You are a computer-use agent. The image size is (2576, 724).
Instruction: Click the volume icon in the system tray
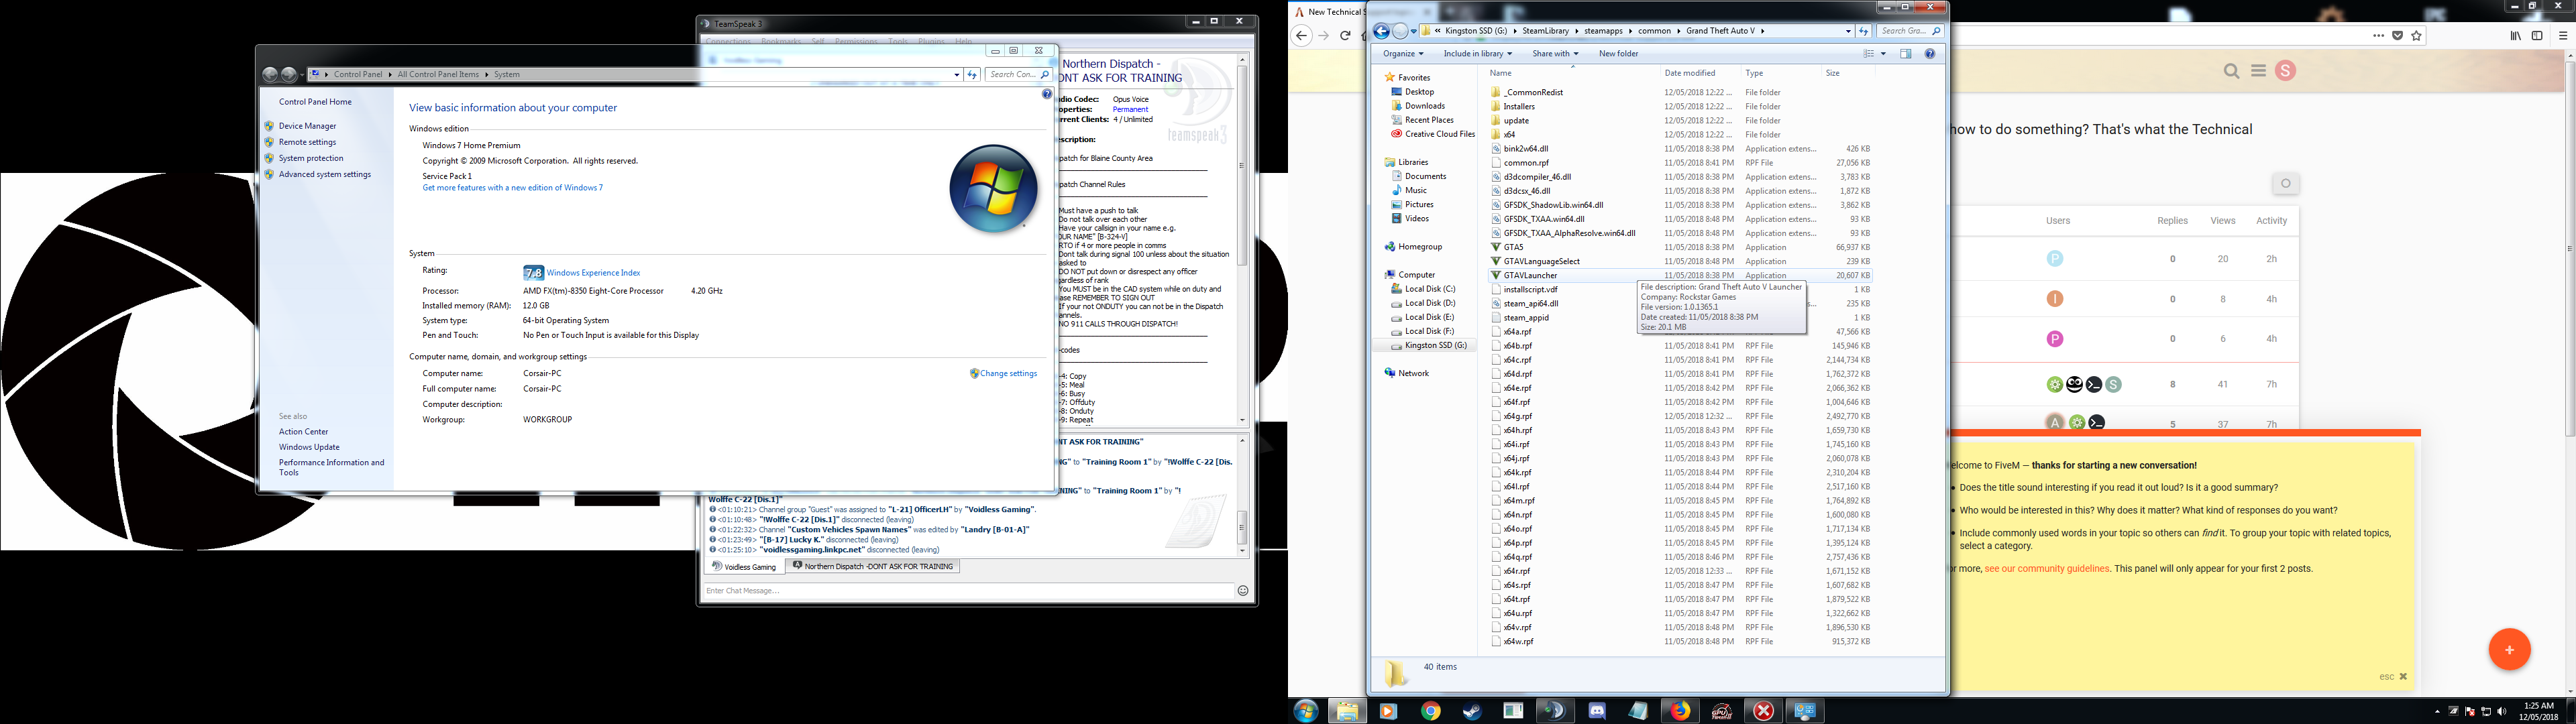pyautogui.click(x=2502, y=712)
